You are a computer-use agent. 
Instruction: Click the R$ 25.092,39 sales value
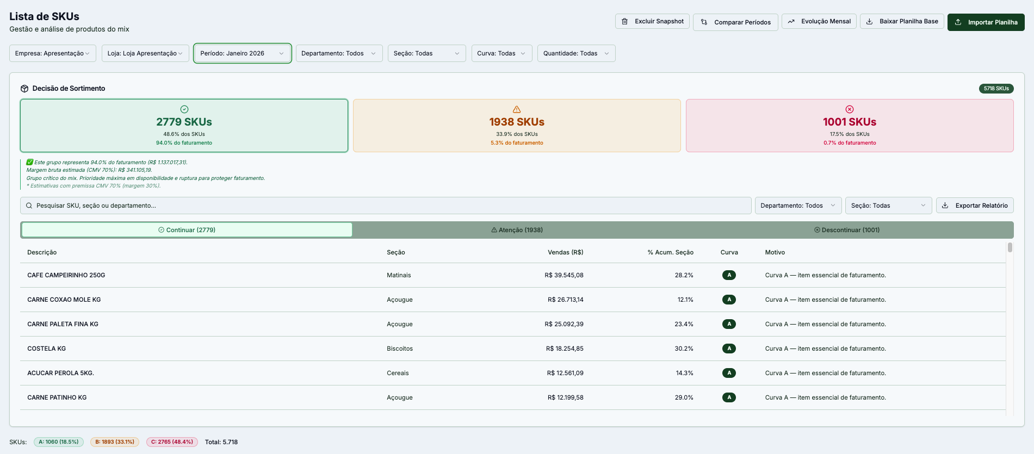tap(564, 324)
